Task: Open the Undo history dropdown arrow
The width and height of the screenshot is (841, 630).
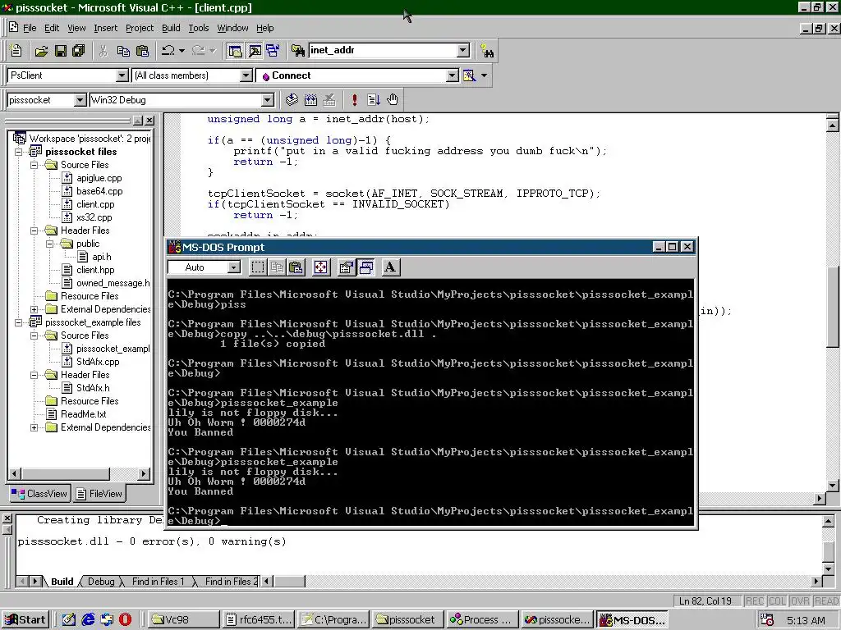Action: [182, 51]
